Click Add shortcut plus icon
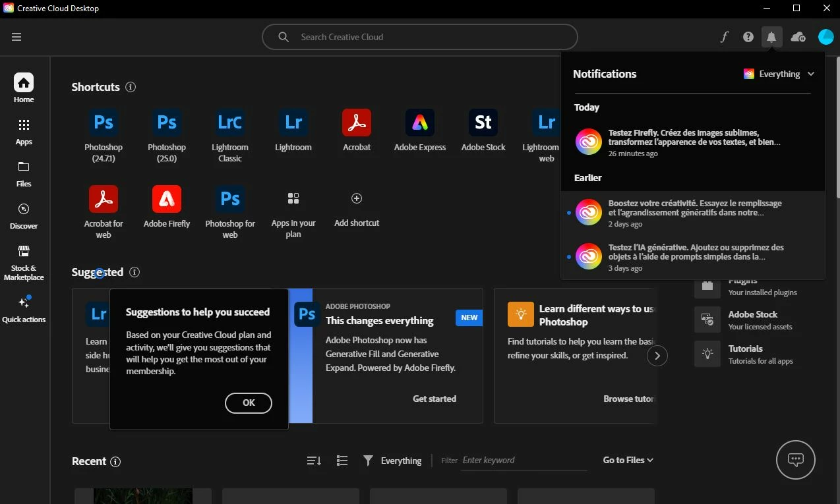This screenshot has height=504, width=840. tap(357, 198)
